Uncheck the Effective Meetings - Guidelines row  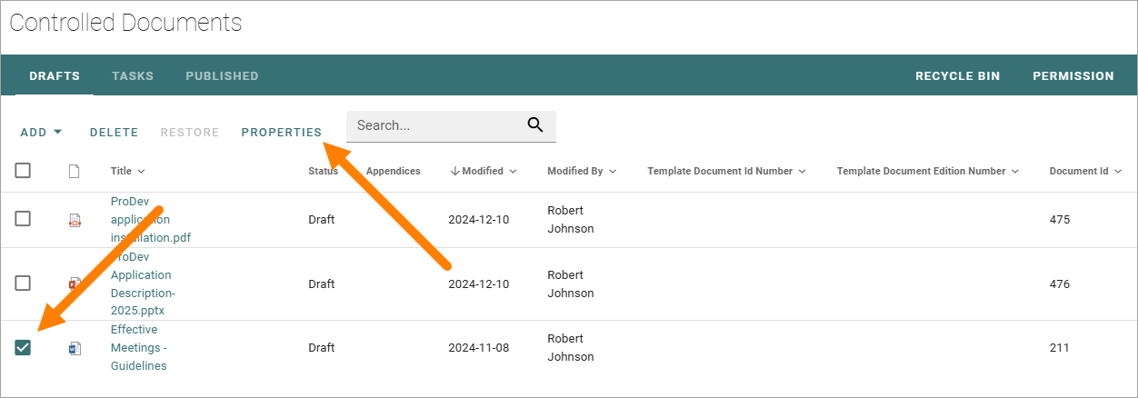click(23, 347)
